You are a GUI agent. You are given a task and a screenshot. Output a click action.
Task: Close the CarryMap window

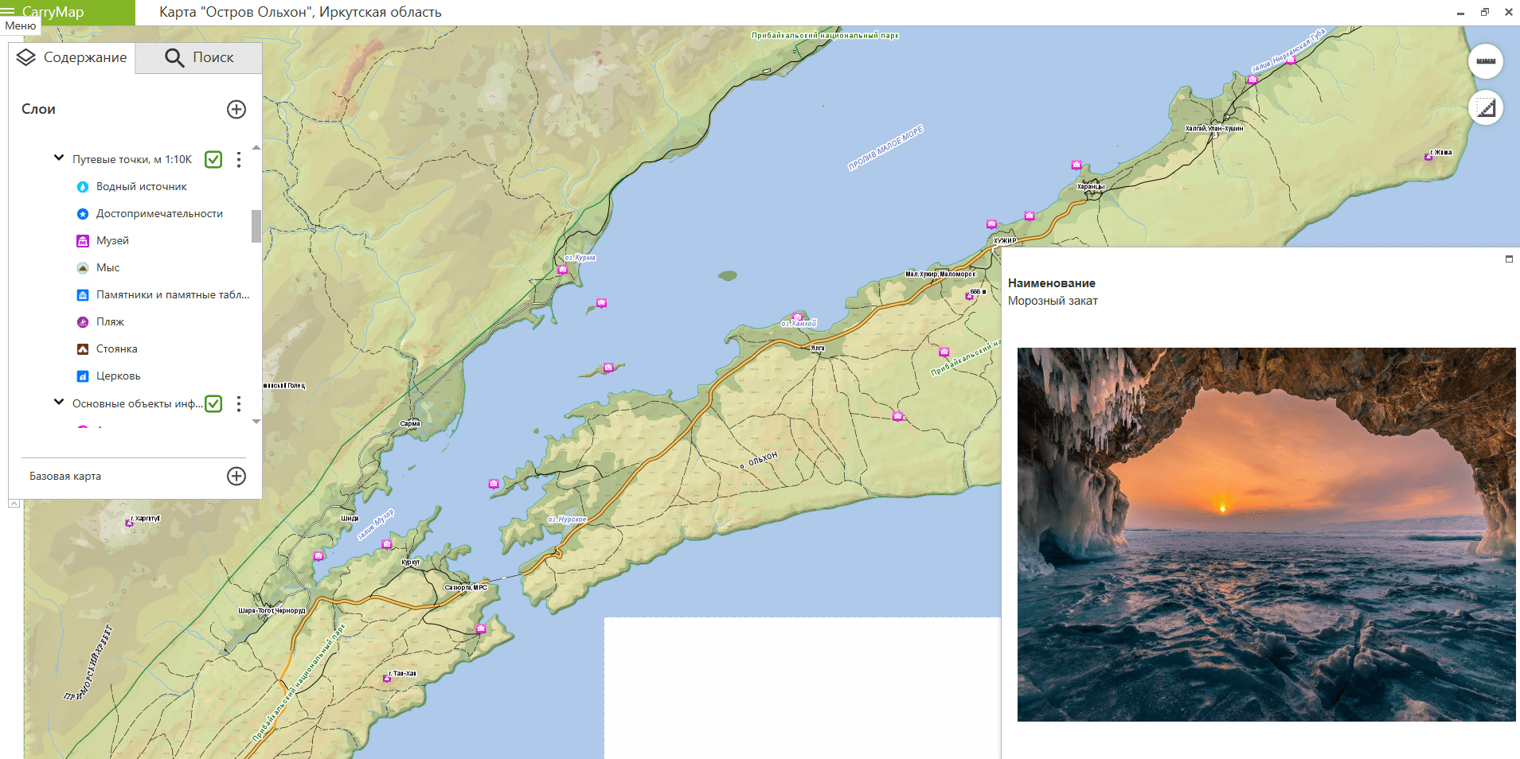pyautogui.click(x=1508, y=12)
